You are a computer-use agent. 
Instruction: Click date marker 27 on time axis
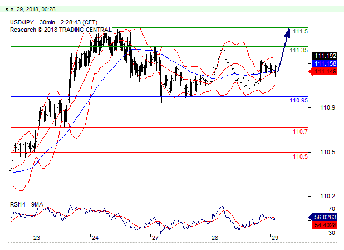pos(155,238)
